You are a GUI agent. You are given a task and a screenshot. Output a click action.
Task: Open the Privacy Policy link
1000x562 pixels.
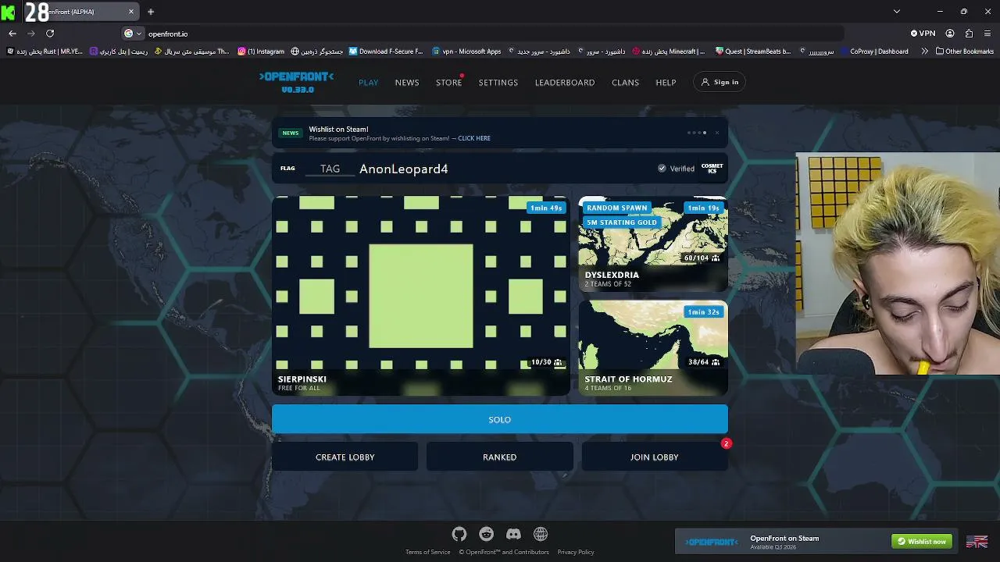coord(576,552)
